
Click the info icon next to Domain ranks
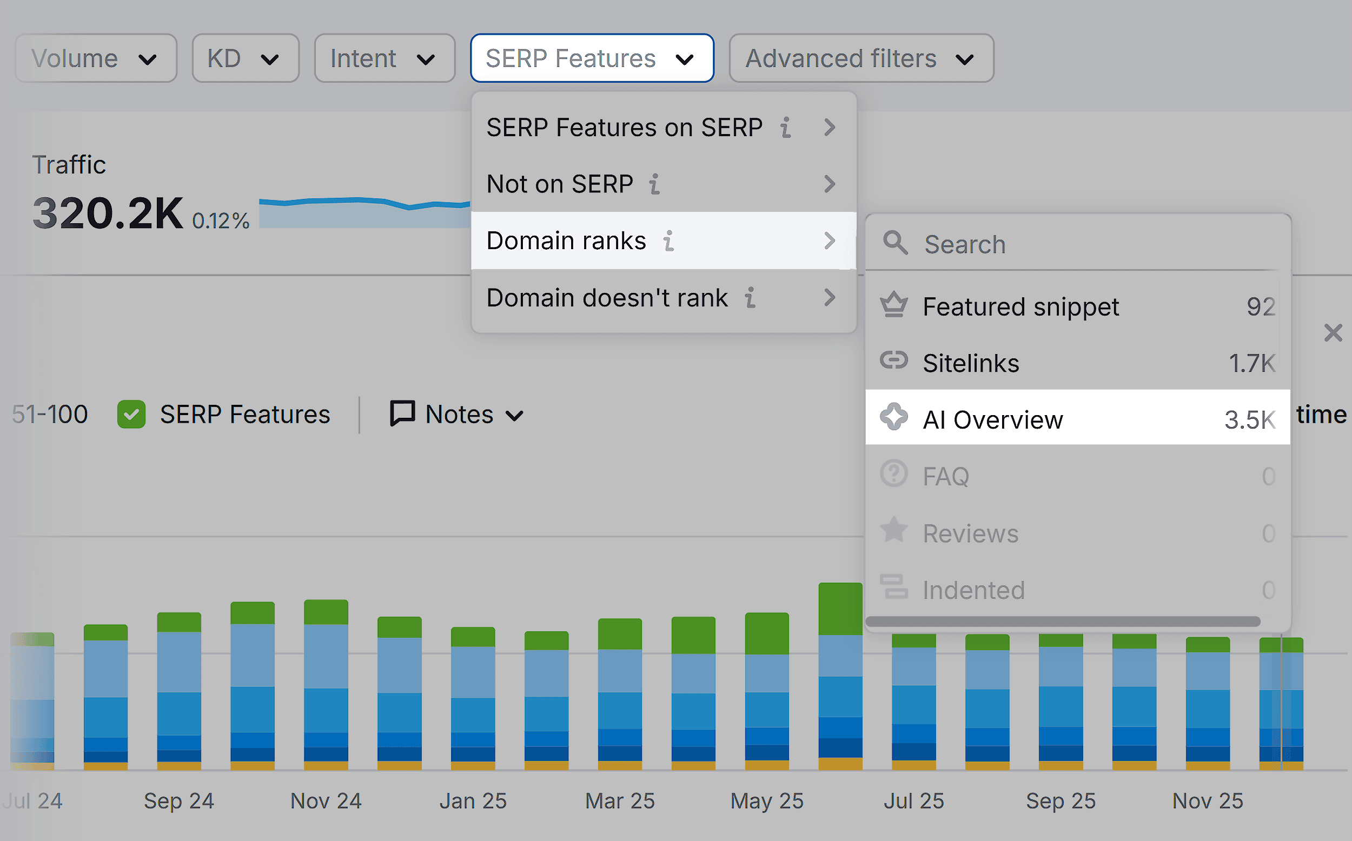point(670,241)
